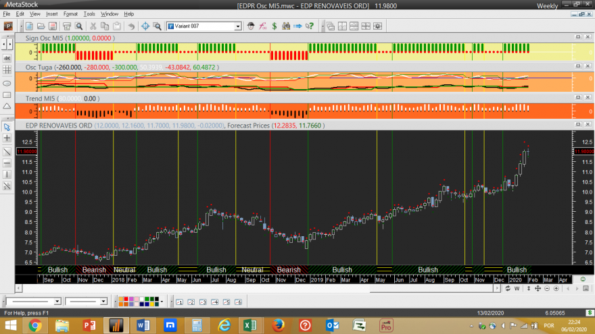595x334 pixels.
Task: Select the pointer arrow tool in left sidebar
Action: point(7,128)
